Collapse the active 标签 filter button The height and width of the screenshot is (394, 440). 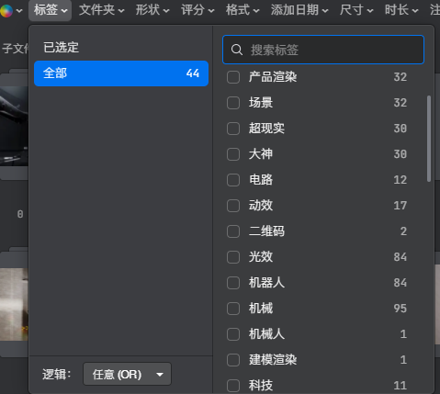pos(51,10)
